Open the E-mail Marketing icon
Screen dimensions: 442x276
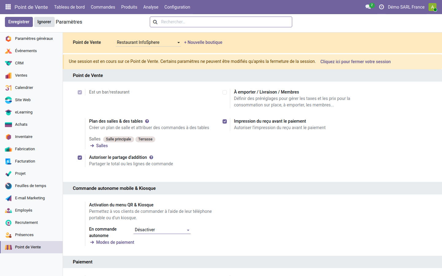(9, 198)
